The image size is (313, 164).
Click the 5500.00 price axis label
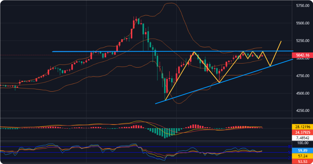[x=302, y=23]
